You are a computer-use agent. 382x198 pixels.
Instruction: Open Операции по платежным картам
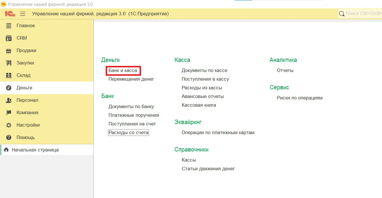pos(218,132)
